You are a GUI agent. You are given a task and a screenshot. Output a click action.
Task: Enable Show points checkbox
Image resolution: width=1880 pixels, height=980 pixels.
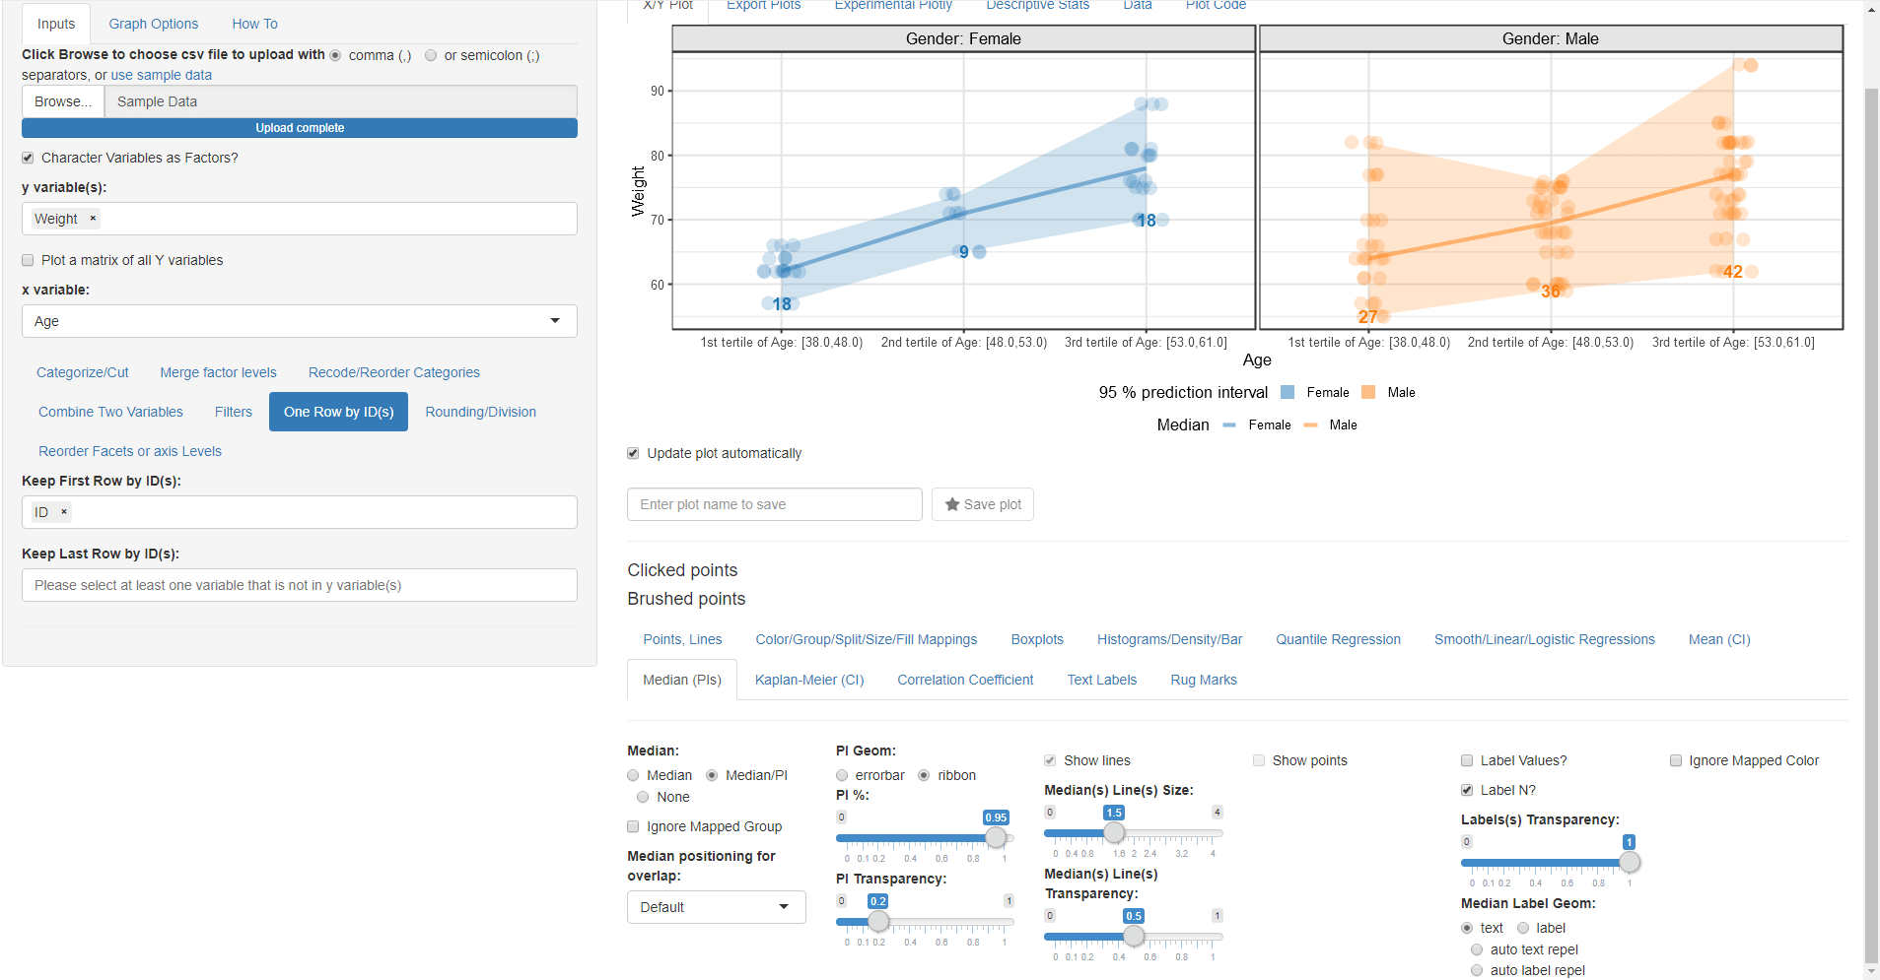[1259, 760]
